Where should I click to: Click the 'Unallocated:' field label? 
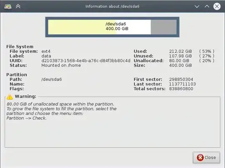point(149,61)
